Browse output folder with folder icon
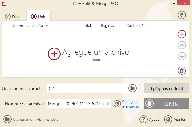The height and width of the screenshot is (127, 192). click(x=133, y=88)
